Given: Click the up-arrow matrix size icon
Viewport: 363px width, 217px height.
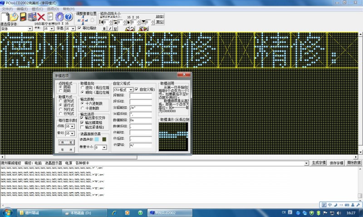Looking at the screenshot, I should (x=115, y=22).
